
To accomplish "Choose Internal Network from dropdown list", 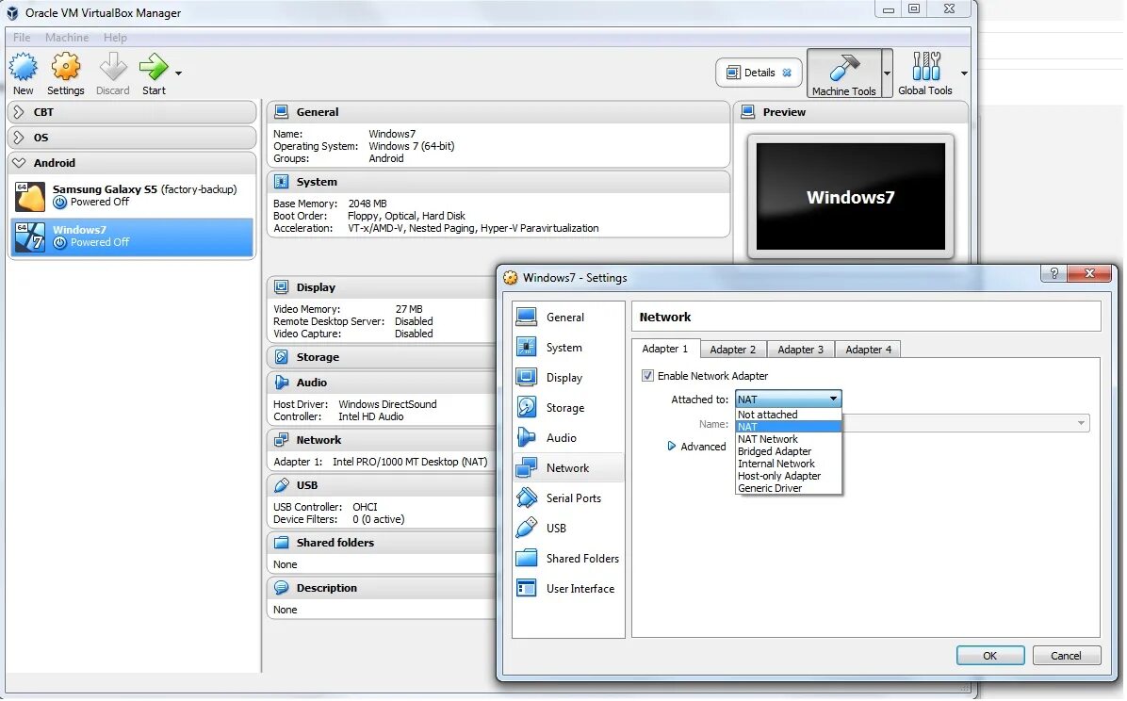I will [789, 464].
